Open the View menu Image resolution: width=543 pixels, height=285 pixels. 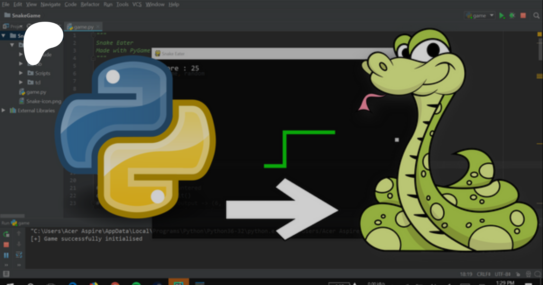[31, 5]
